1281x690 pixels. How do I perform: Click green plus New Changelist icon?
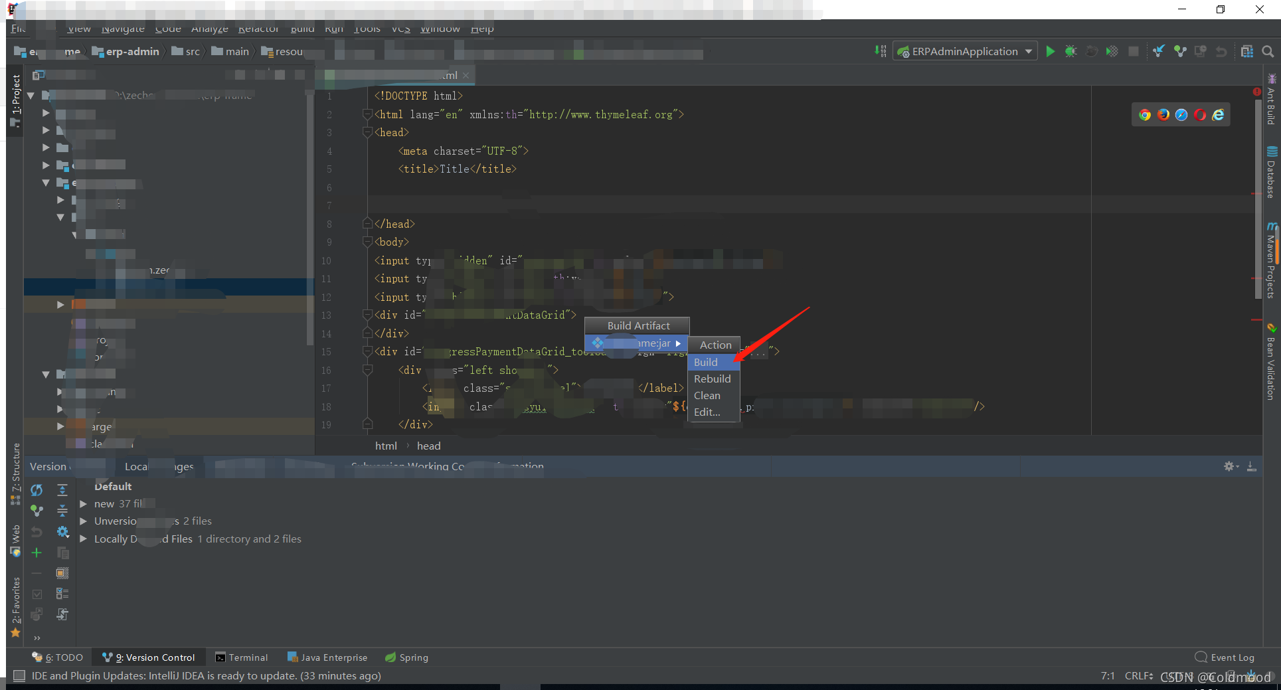(x=37, y=553)
